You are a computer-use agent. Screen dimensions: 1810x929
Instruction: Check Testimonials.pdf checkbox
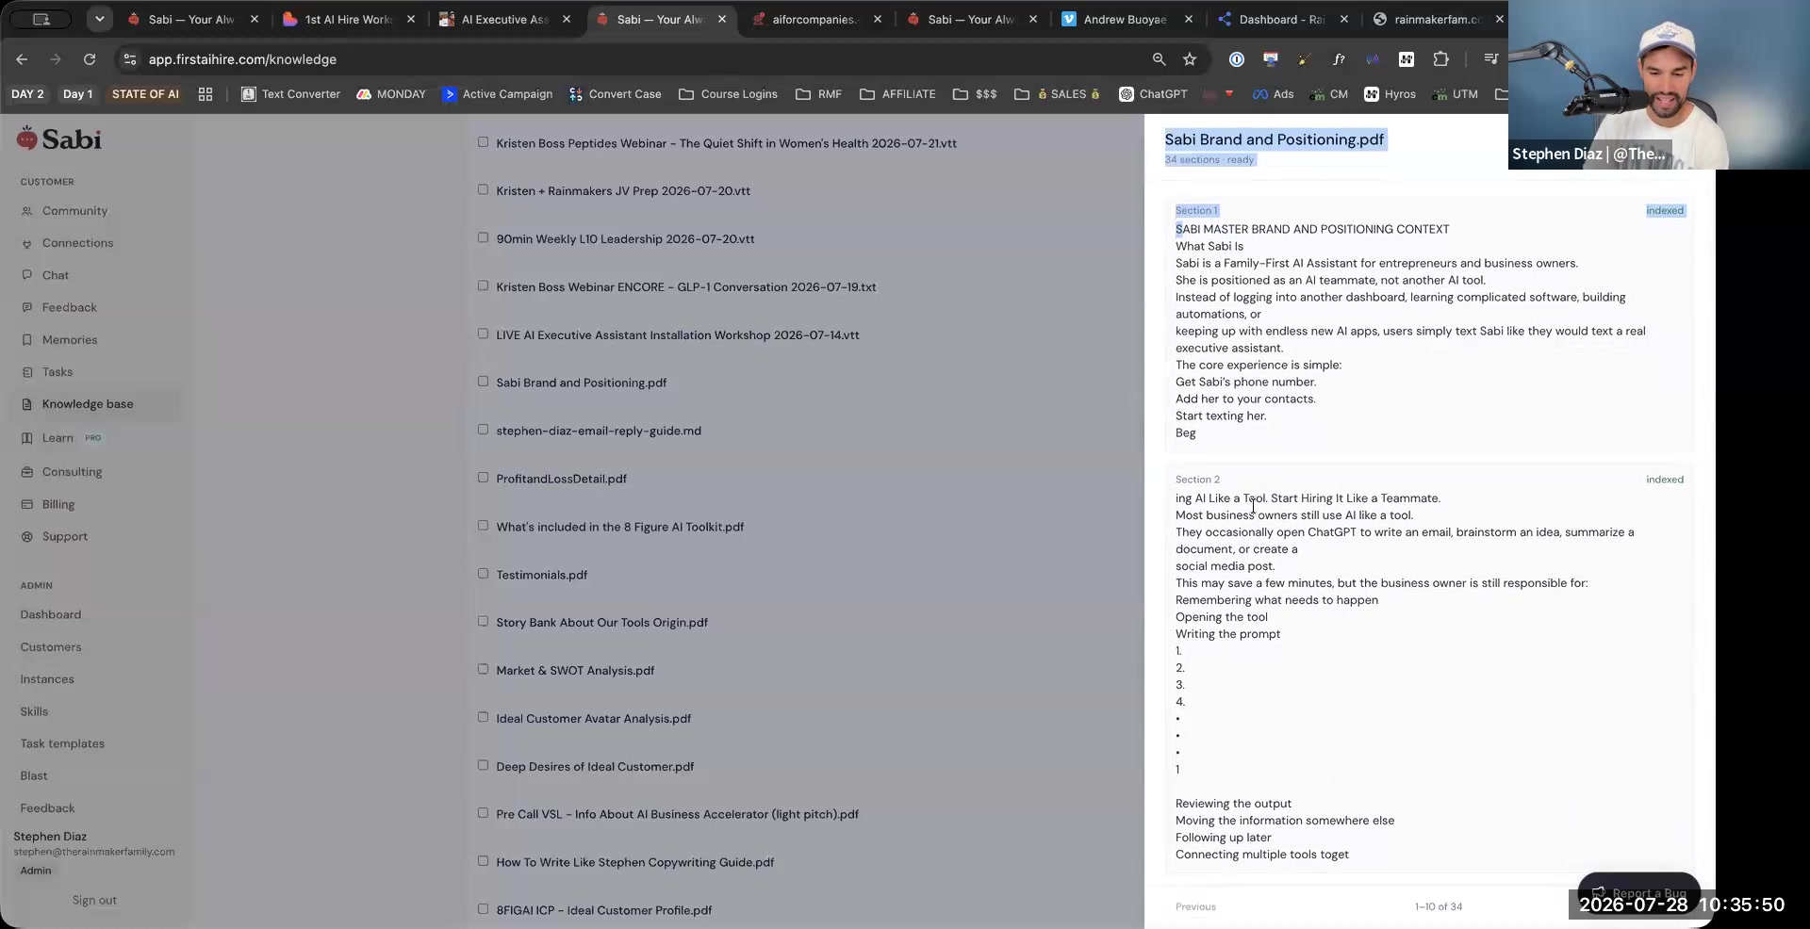(483, 574)
